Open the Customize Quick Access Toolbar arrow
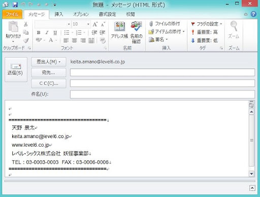The height and width of the screenshot is (197, 260). point(55,5)
